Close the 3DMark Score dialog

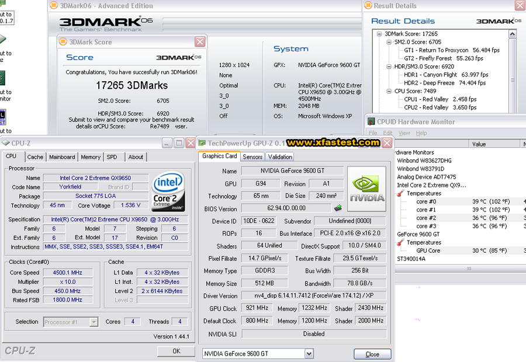click(200, 41)
